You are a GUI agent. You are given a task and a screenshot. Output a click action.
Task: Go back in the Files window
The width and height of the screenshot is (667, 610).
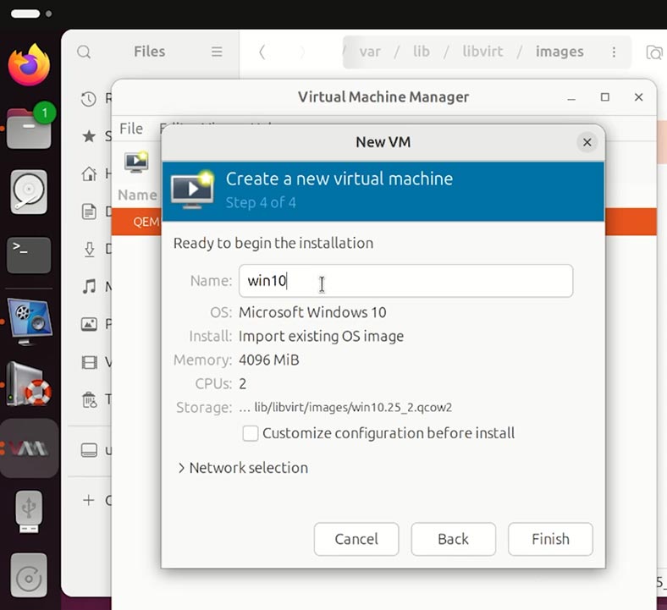[262, 52]
